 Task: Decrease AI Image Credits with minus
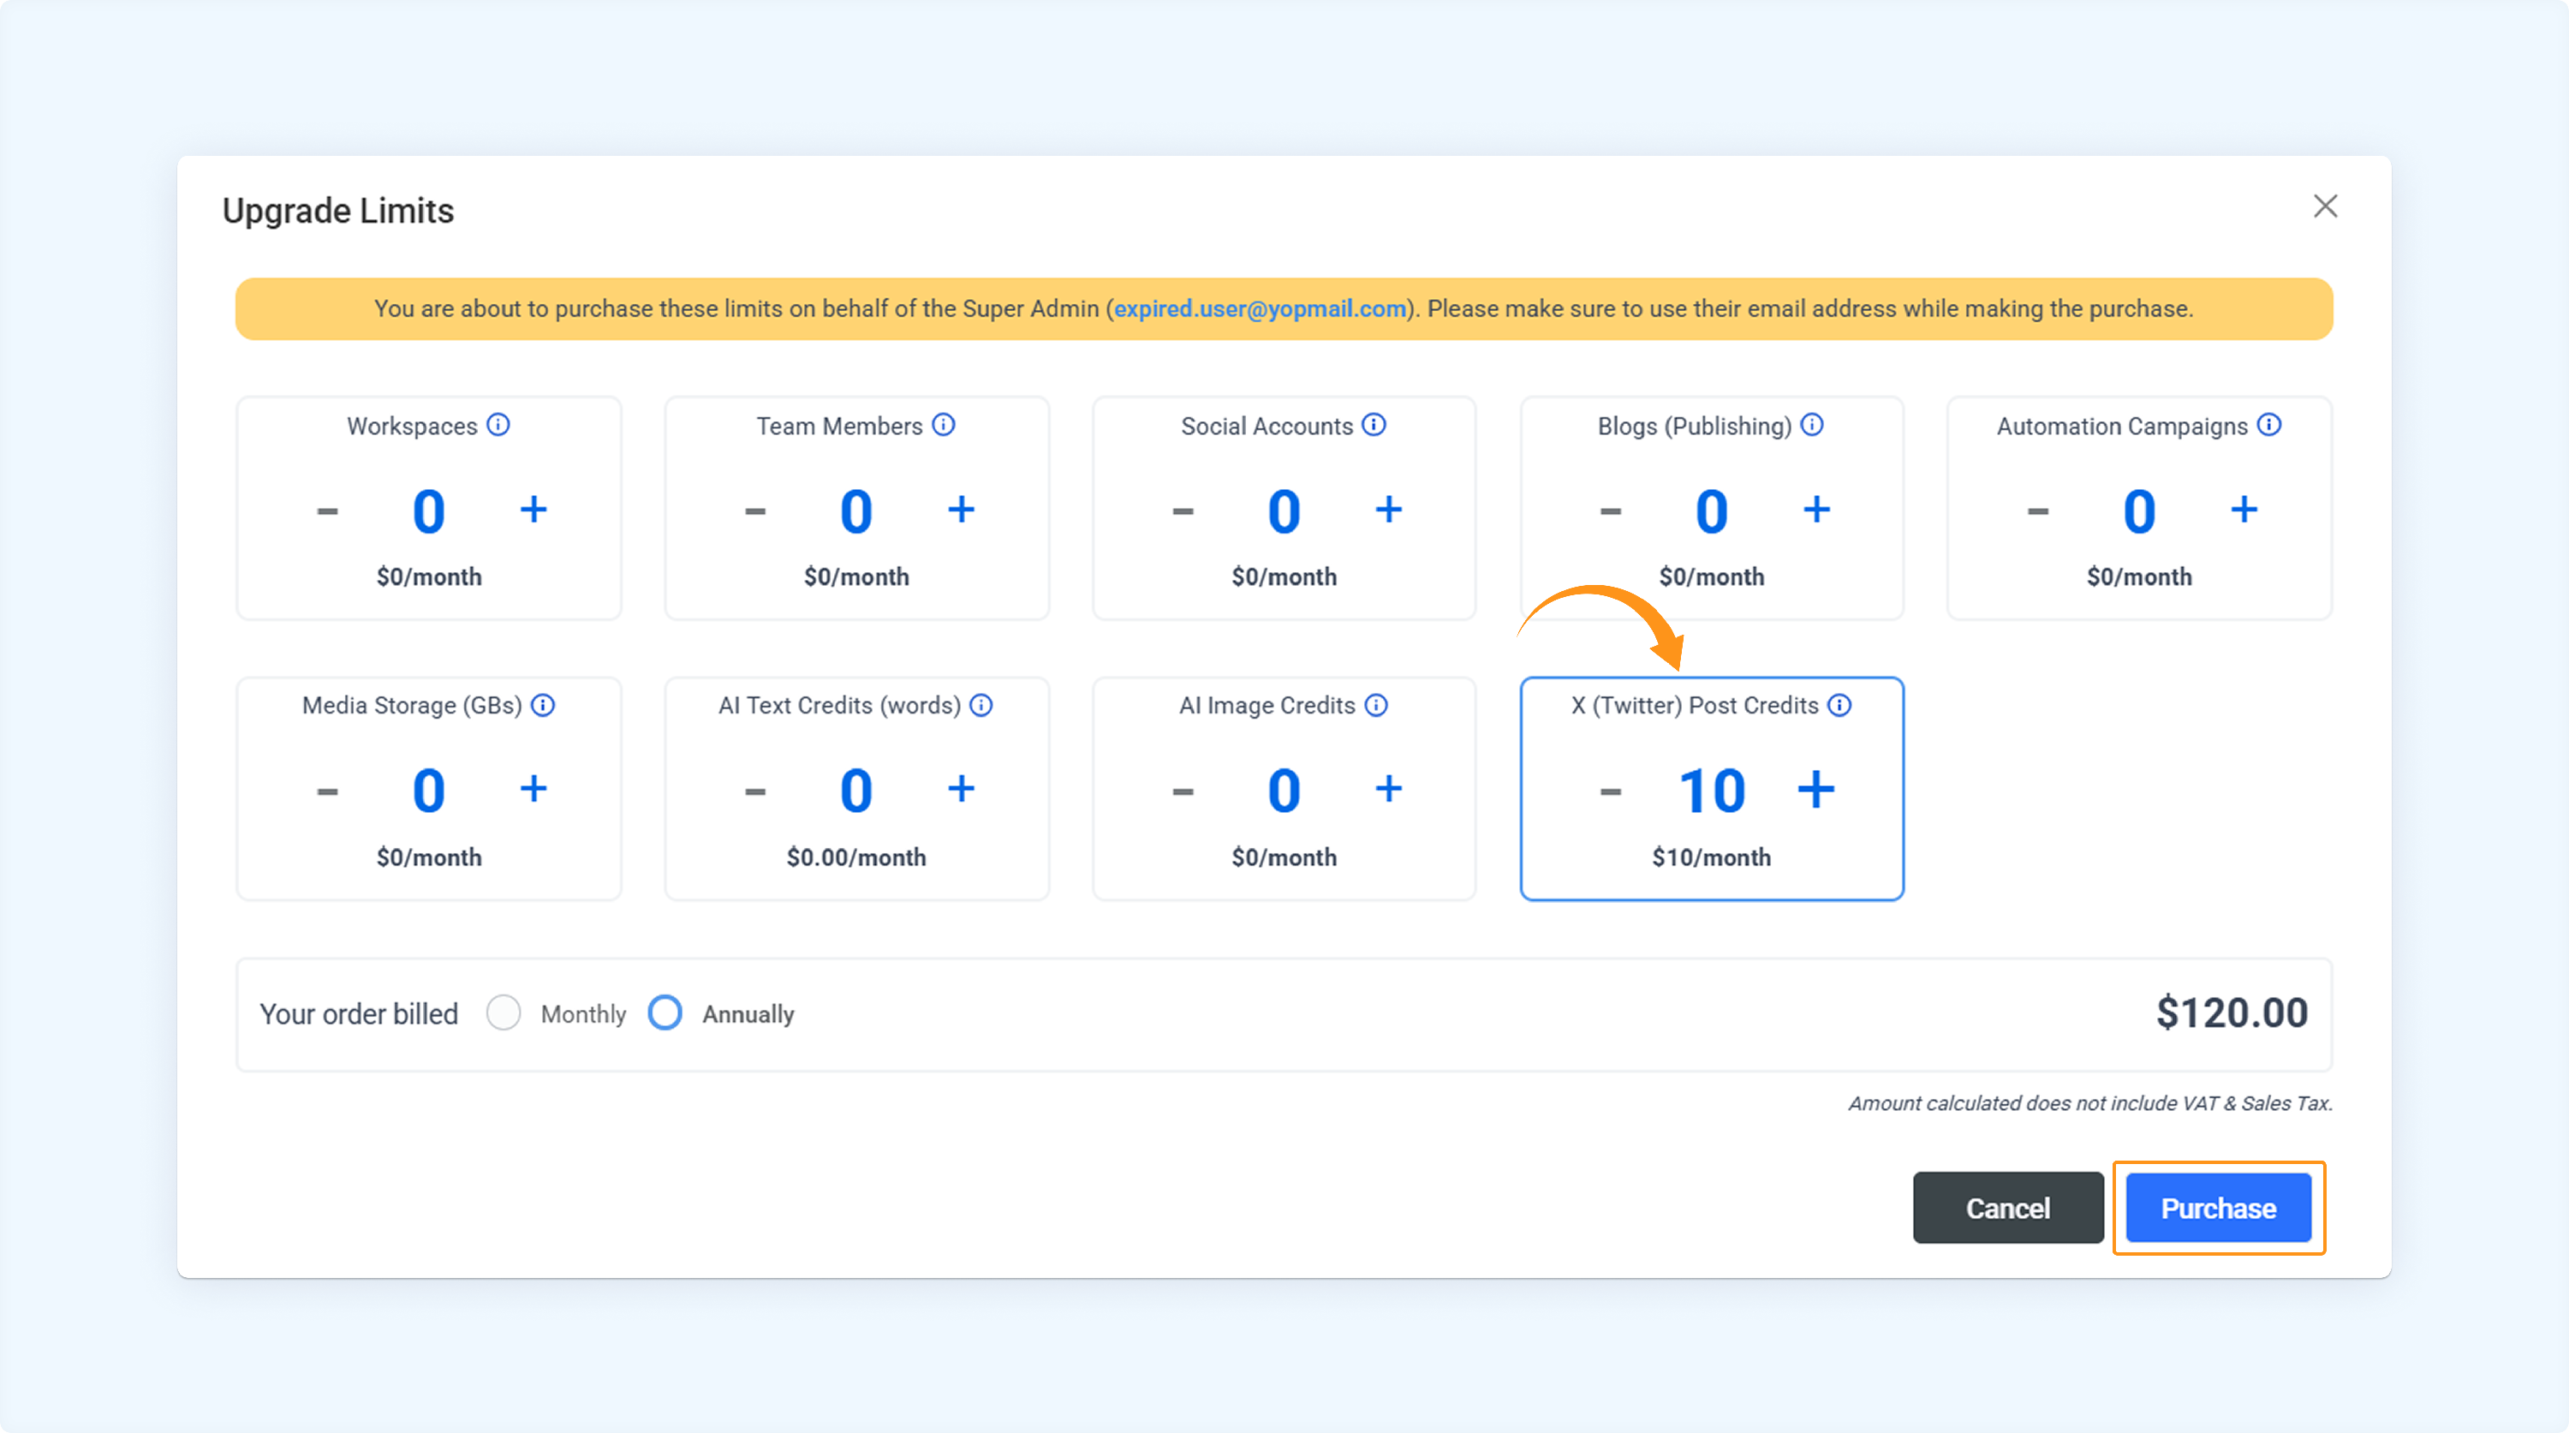[x=1183, y=791]
